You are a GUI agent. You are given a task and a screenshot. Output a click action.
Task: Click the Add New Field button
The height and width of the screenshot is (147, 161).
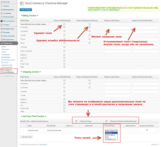26,137
